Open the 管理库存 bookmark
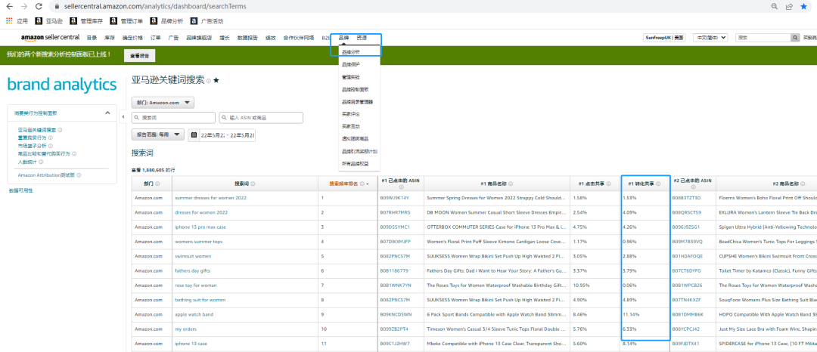This screenshot has width=817, height=352. point(87,21)
